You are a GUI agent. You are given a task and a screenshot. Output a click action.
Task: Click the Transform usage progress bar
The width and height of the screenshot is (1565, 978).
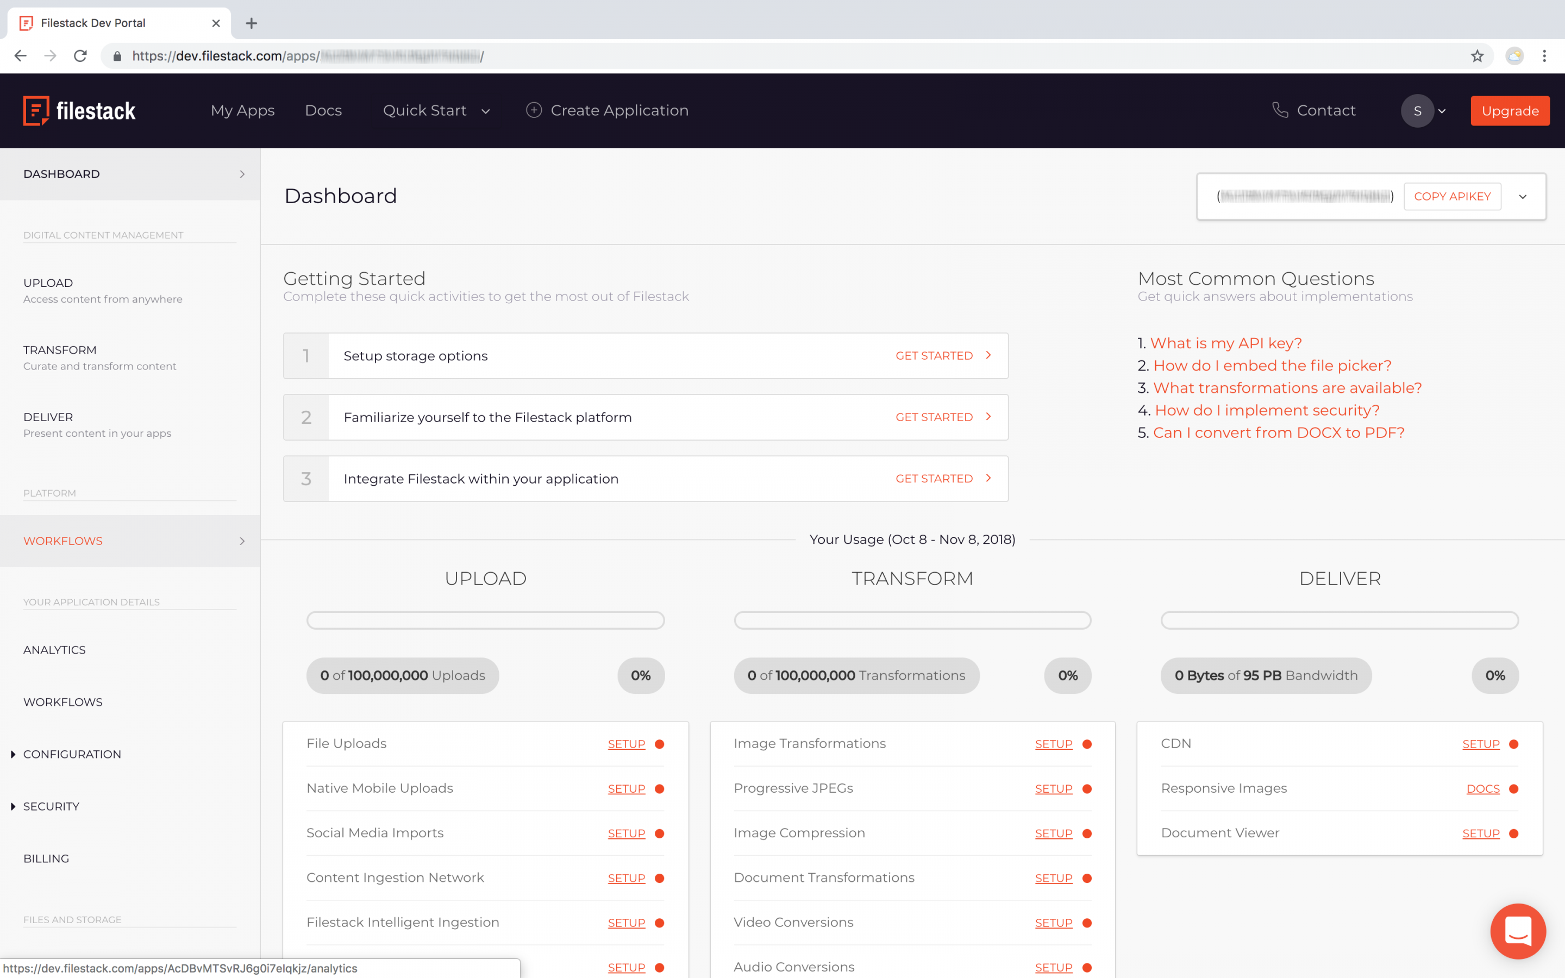pos(912,620)
